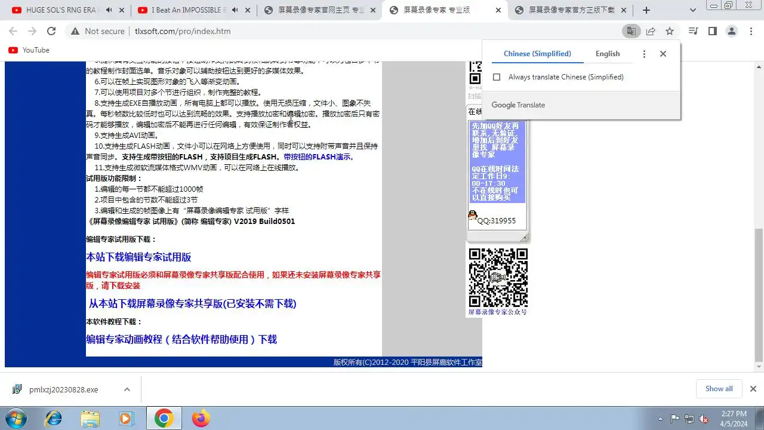Bookmark this page with the star icon
Viewport: 764px width, 430px height.
click(x=670, y=31)
